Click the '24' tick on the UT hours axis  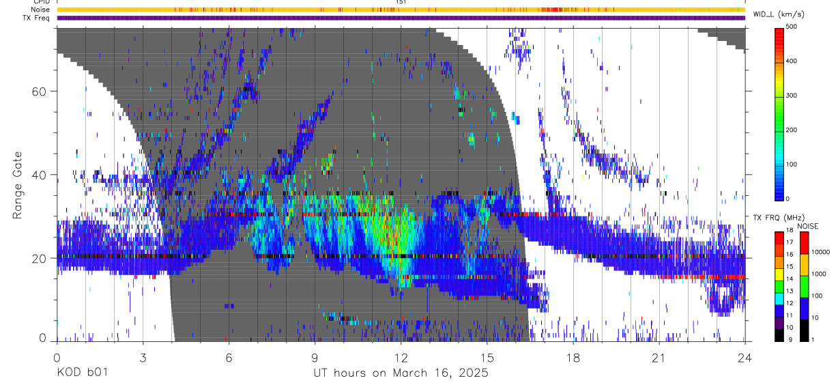point(745,357)
